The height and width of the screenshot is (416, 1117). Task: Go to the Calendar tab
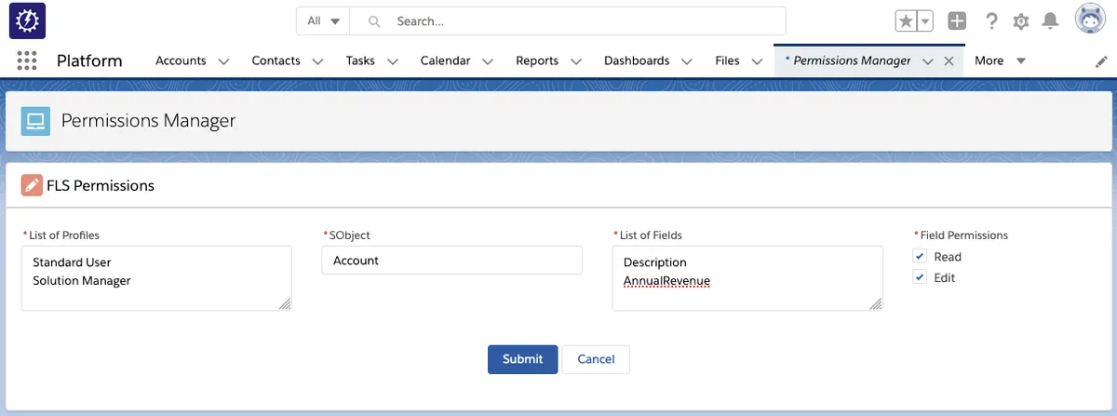(x=445, y=60)
